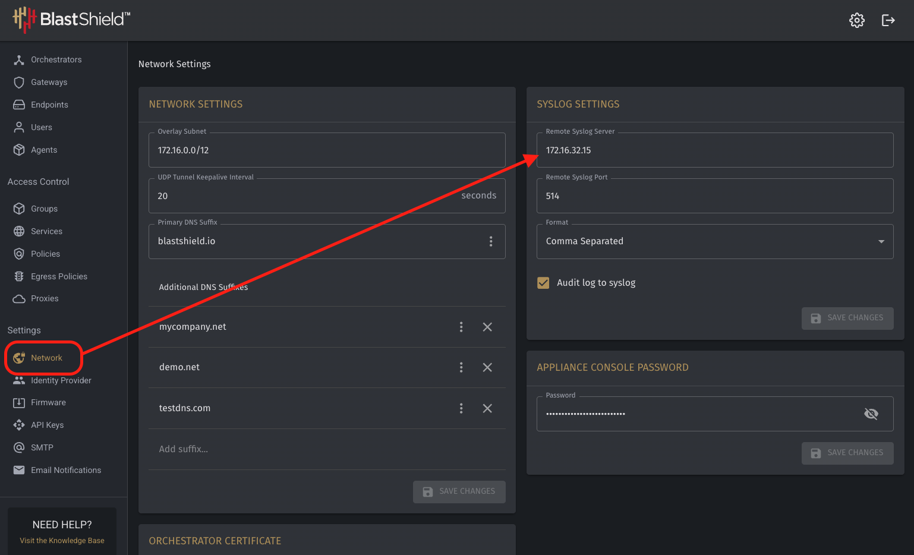Open settings gear icon in header
Image resolution: width=914 pixels, height=555 pixels.
click(856, 20)
